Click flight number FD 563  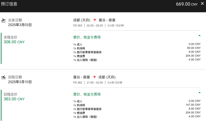[78, 25]
